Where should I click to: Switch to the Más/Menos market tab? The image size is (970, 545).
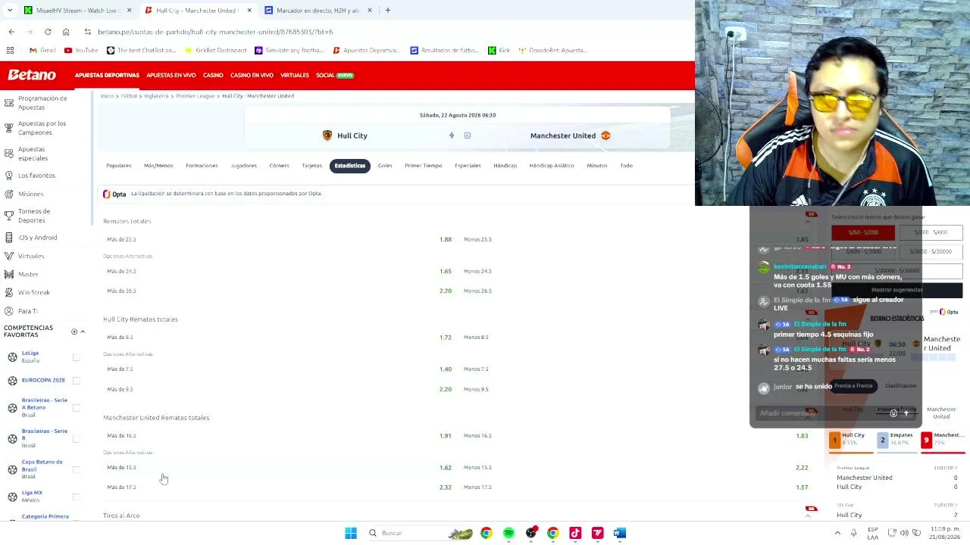[x=158, y=166]
